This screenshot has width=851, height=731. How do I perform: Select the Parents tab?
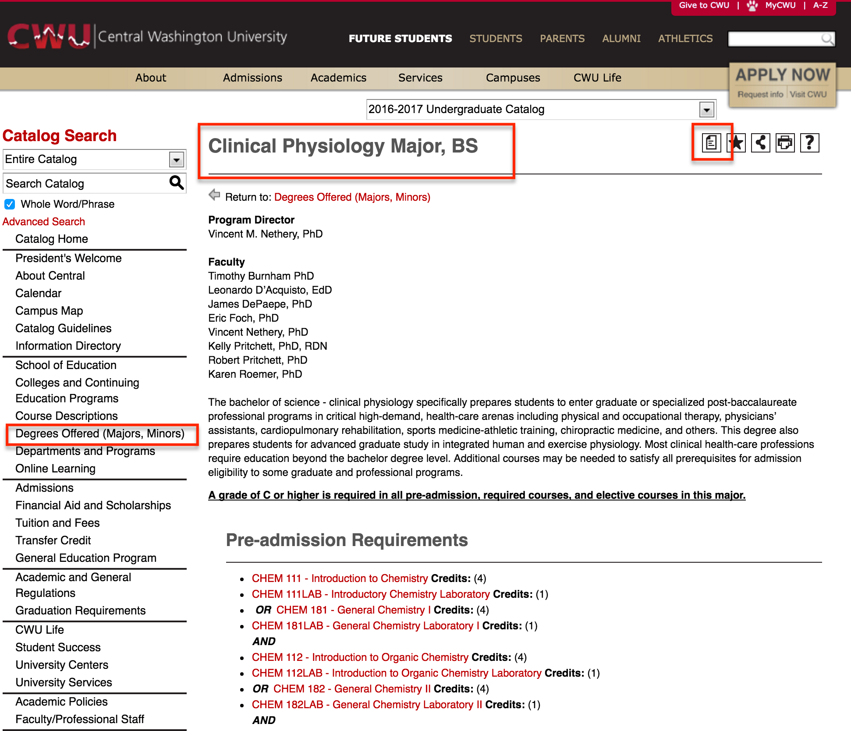(562, 39)
